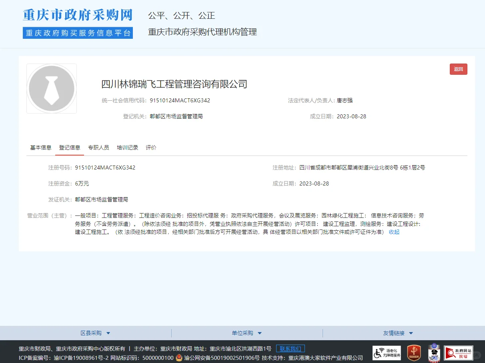Viewport: 485px width, 363px height.
Task: Click the red 返回 button
Action: coord(458,69)
